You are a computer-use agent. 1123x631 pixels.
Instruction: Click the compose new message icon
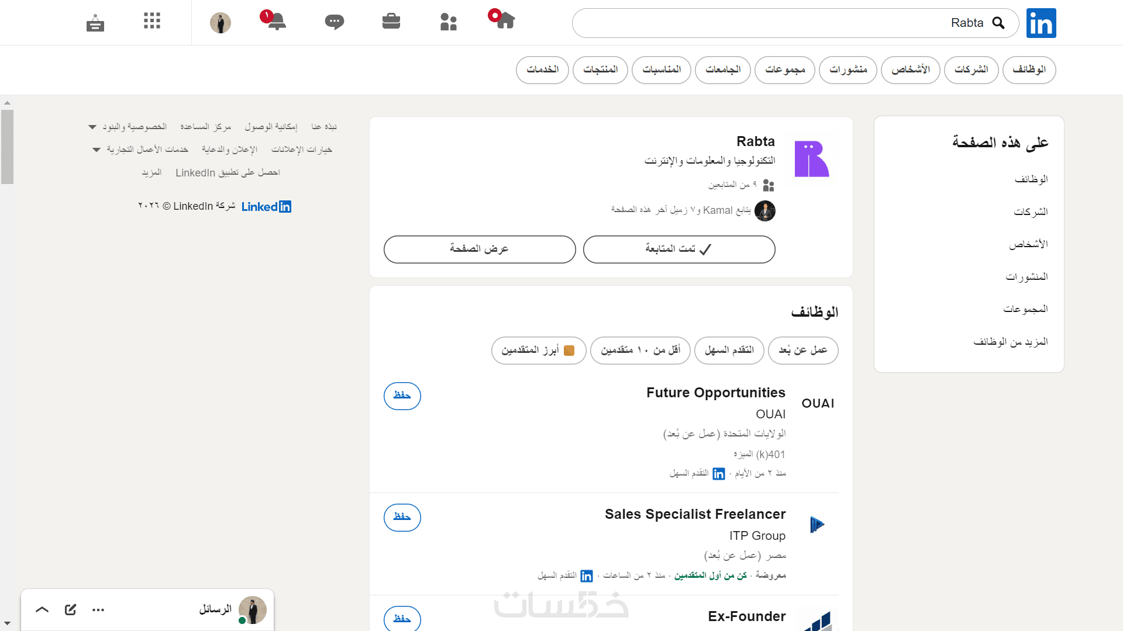pos(71,610)
